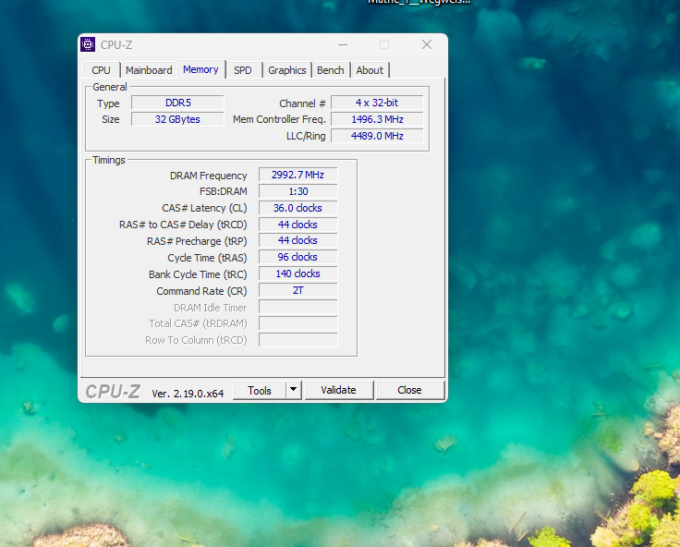Go to the About tab
The width and height of the screenshot is (680, 547).
pos(370,70)
